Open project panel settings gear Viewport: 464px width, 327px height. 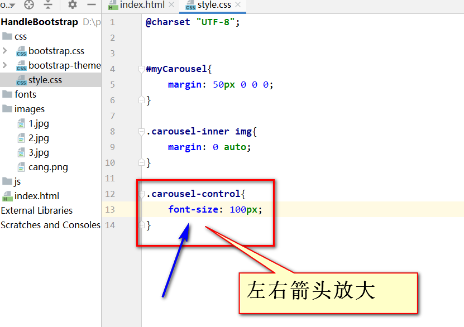point(72,4)
